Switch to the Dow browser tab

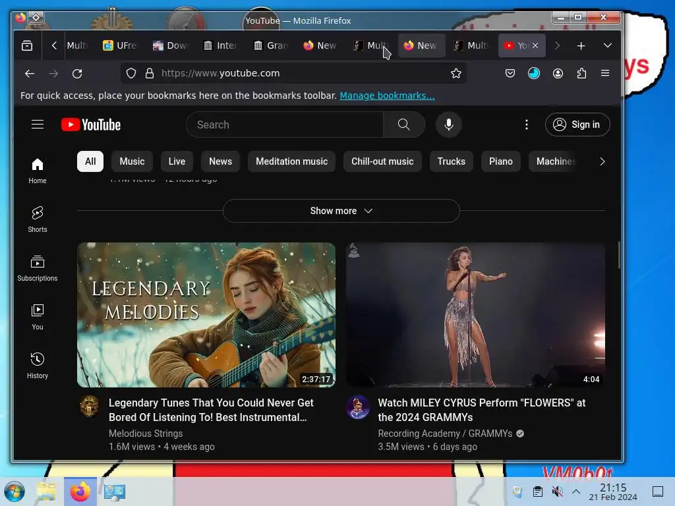[171, 45]
